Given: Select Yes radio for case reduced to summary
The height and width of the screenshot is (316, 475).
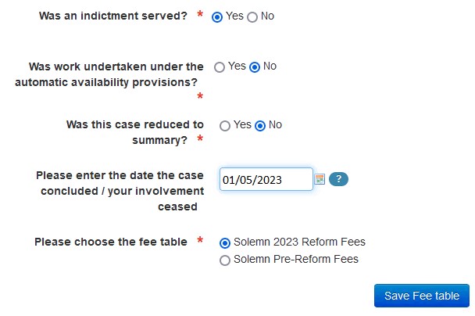Looking at the screenshot, I should 225,126.
